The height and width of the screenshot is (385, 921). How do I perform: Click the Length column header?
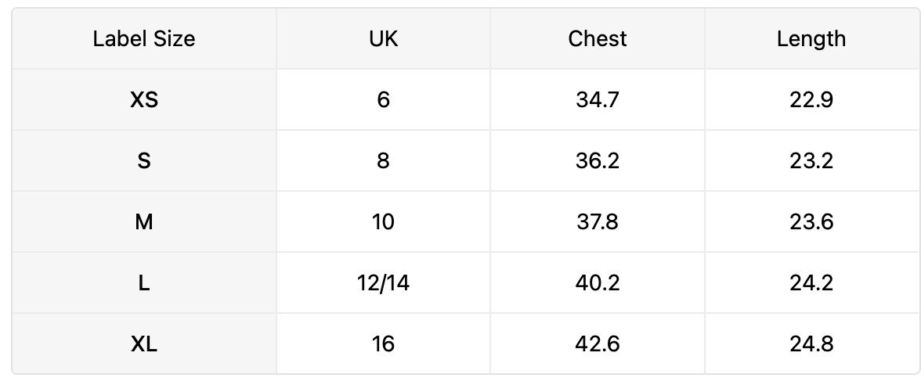coord(811,39)
